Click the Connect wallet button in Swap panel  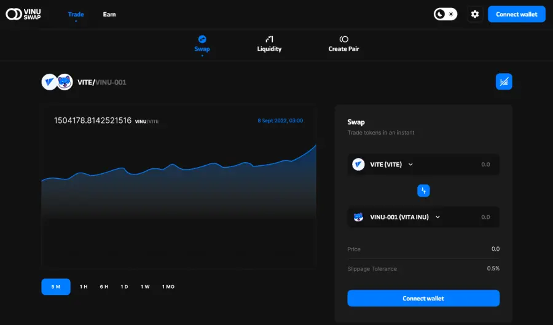(423, 298)
